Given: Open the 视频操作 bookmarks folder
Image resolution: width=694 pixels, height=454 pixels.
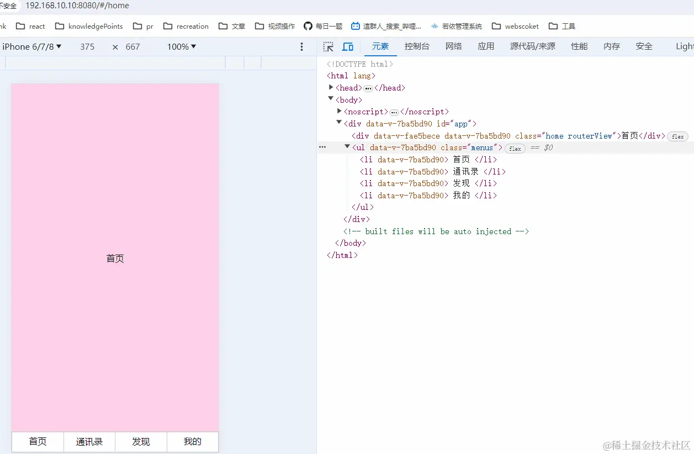Looking at the screenshot, I should 275,26.
